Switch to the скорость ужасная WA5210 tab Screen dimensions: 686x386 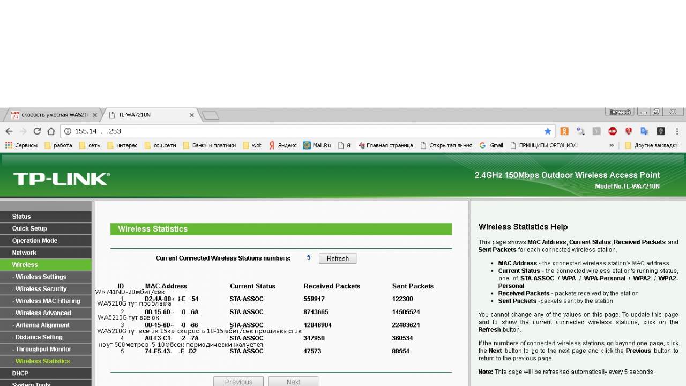(x=54, y=115)
